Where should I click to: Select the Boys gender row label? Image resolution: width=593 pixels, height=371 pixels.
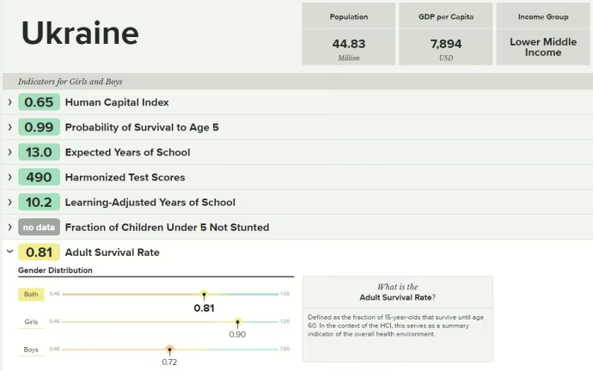click(31, 350)
